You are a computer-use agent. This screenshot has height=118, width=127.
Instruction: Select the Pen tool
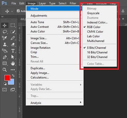(x=5, y=57)
